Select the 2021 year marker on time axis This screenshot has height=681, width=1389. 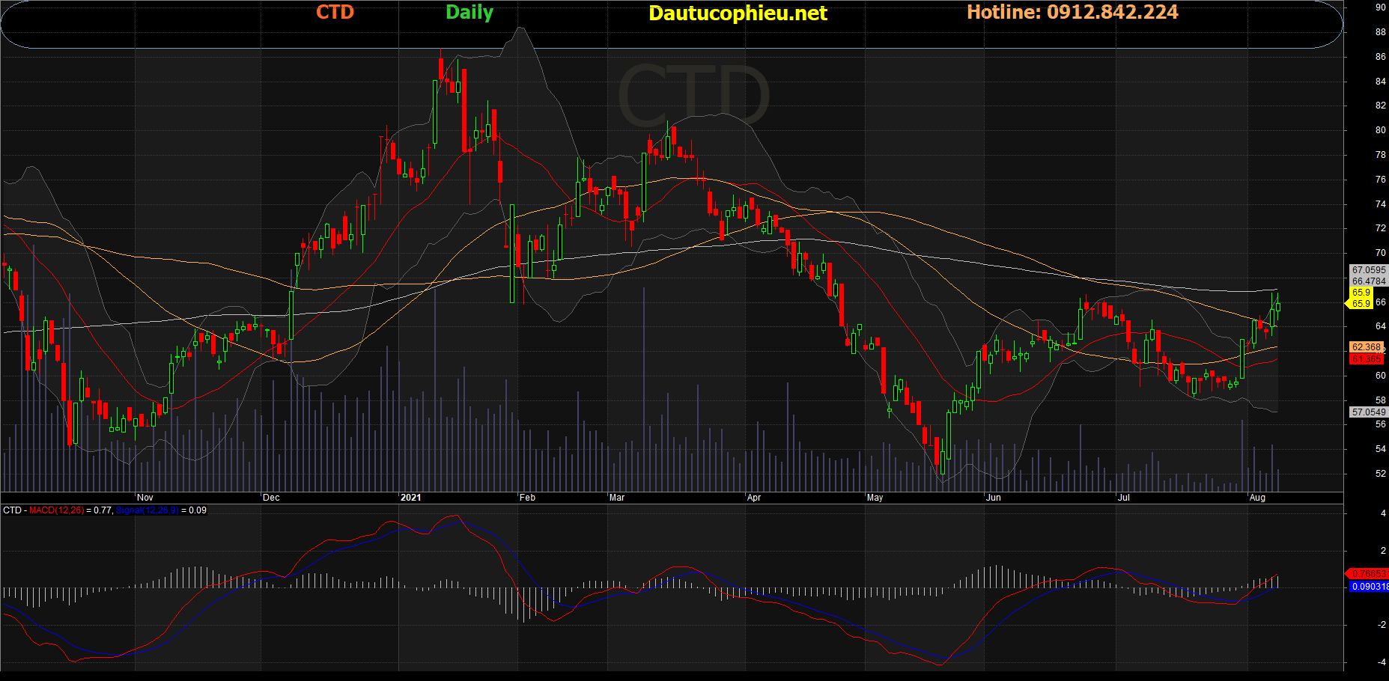410,498
